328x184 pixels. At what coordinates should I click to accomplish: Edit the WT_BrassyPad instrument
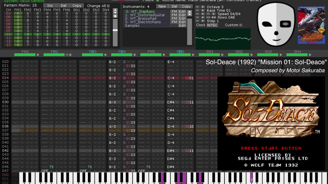182,18
